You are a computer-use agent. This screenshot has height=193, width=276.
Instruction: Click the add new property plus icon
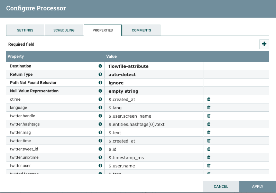tap(264, 44)
